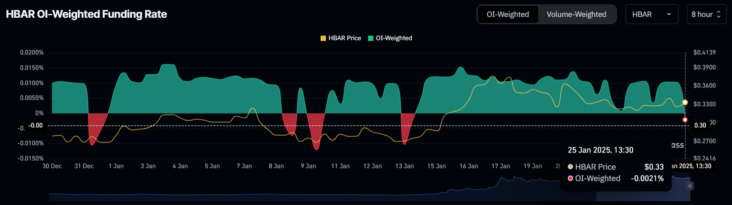Click the tooltip date 25 Jan 2025, 13:30
This screenshot has height=205, width=732.
601,150
